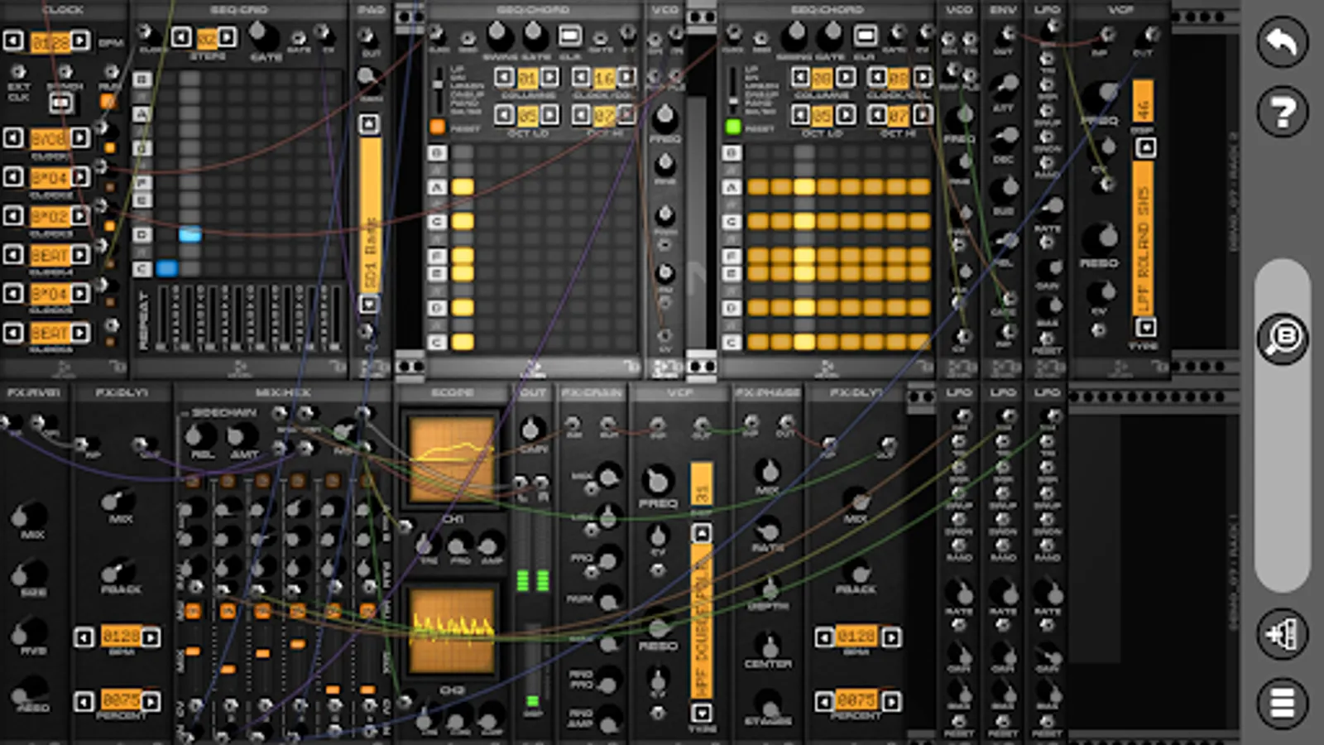This screenshot has height=745, width=1324.
Task: Click the rack vertical scroll handle
Action: point(1282,425)
